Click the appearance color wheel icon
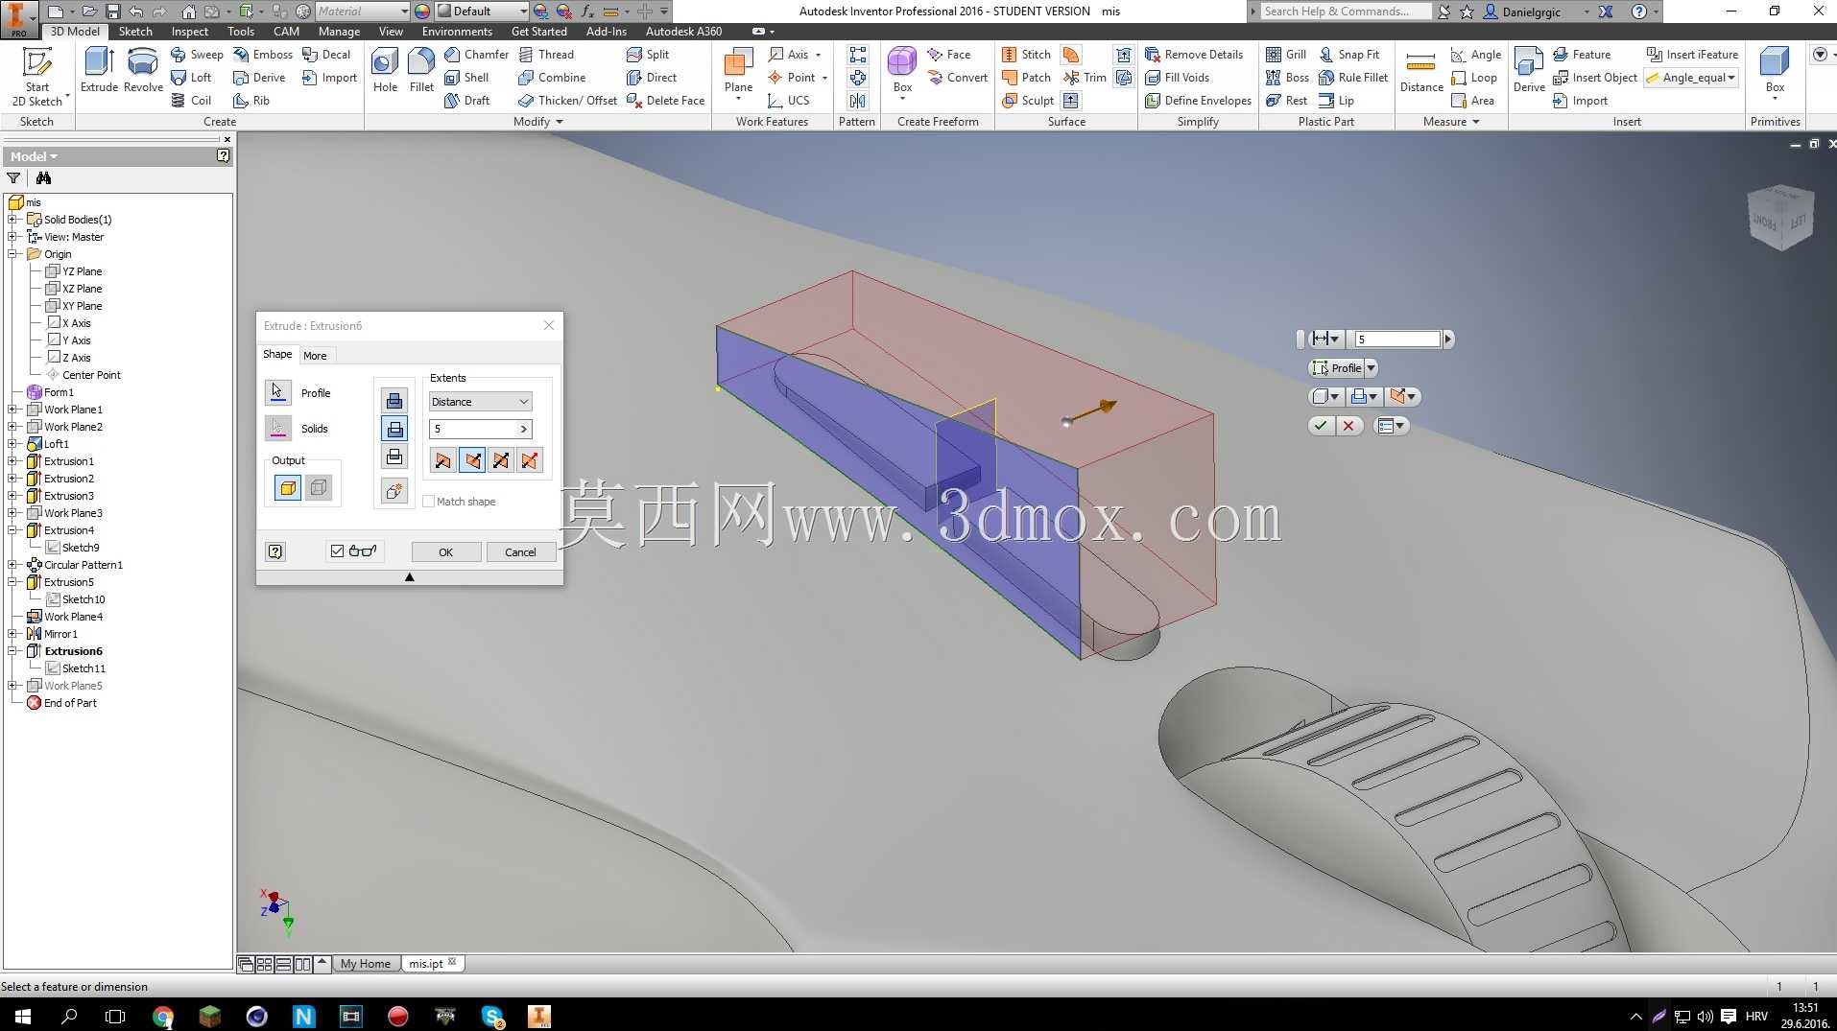1837x1031 pixels. pos(422,12)
